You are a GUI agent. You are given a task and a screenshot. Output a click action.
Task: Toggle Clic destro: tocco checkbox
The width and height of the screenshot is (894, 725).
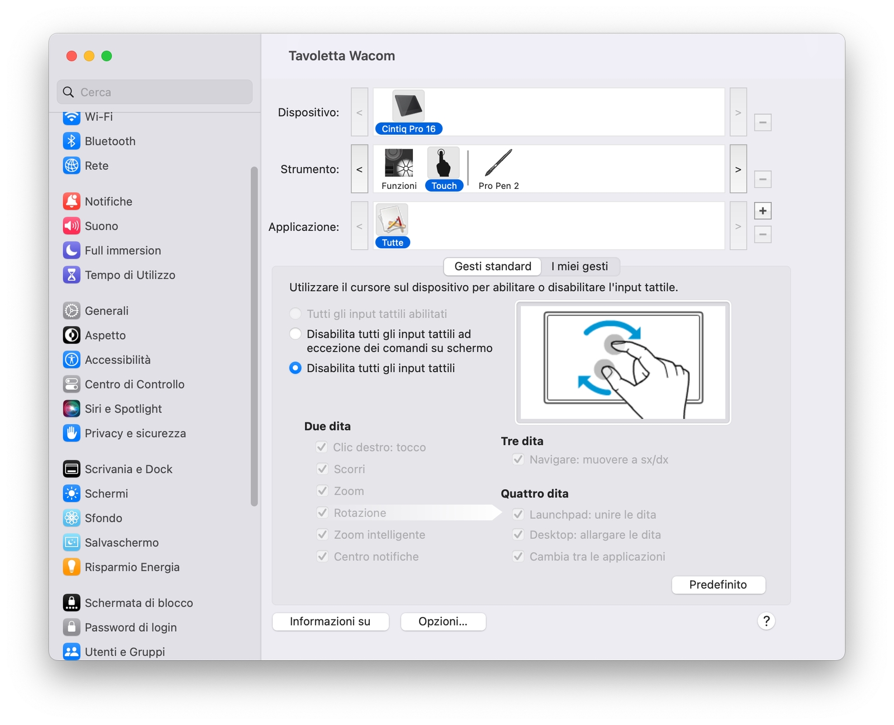[x=322, y=447]
